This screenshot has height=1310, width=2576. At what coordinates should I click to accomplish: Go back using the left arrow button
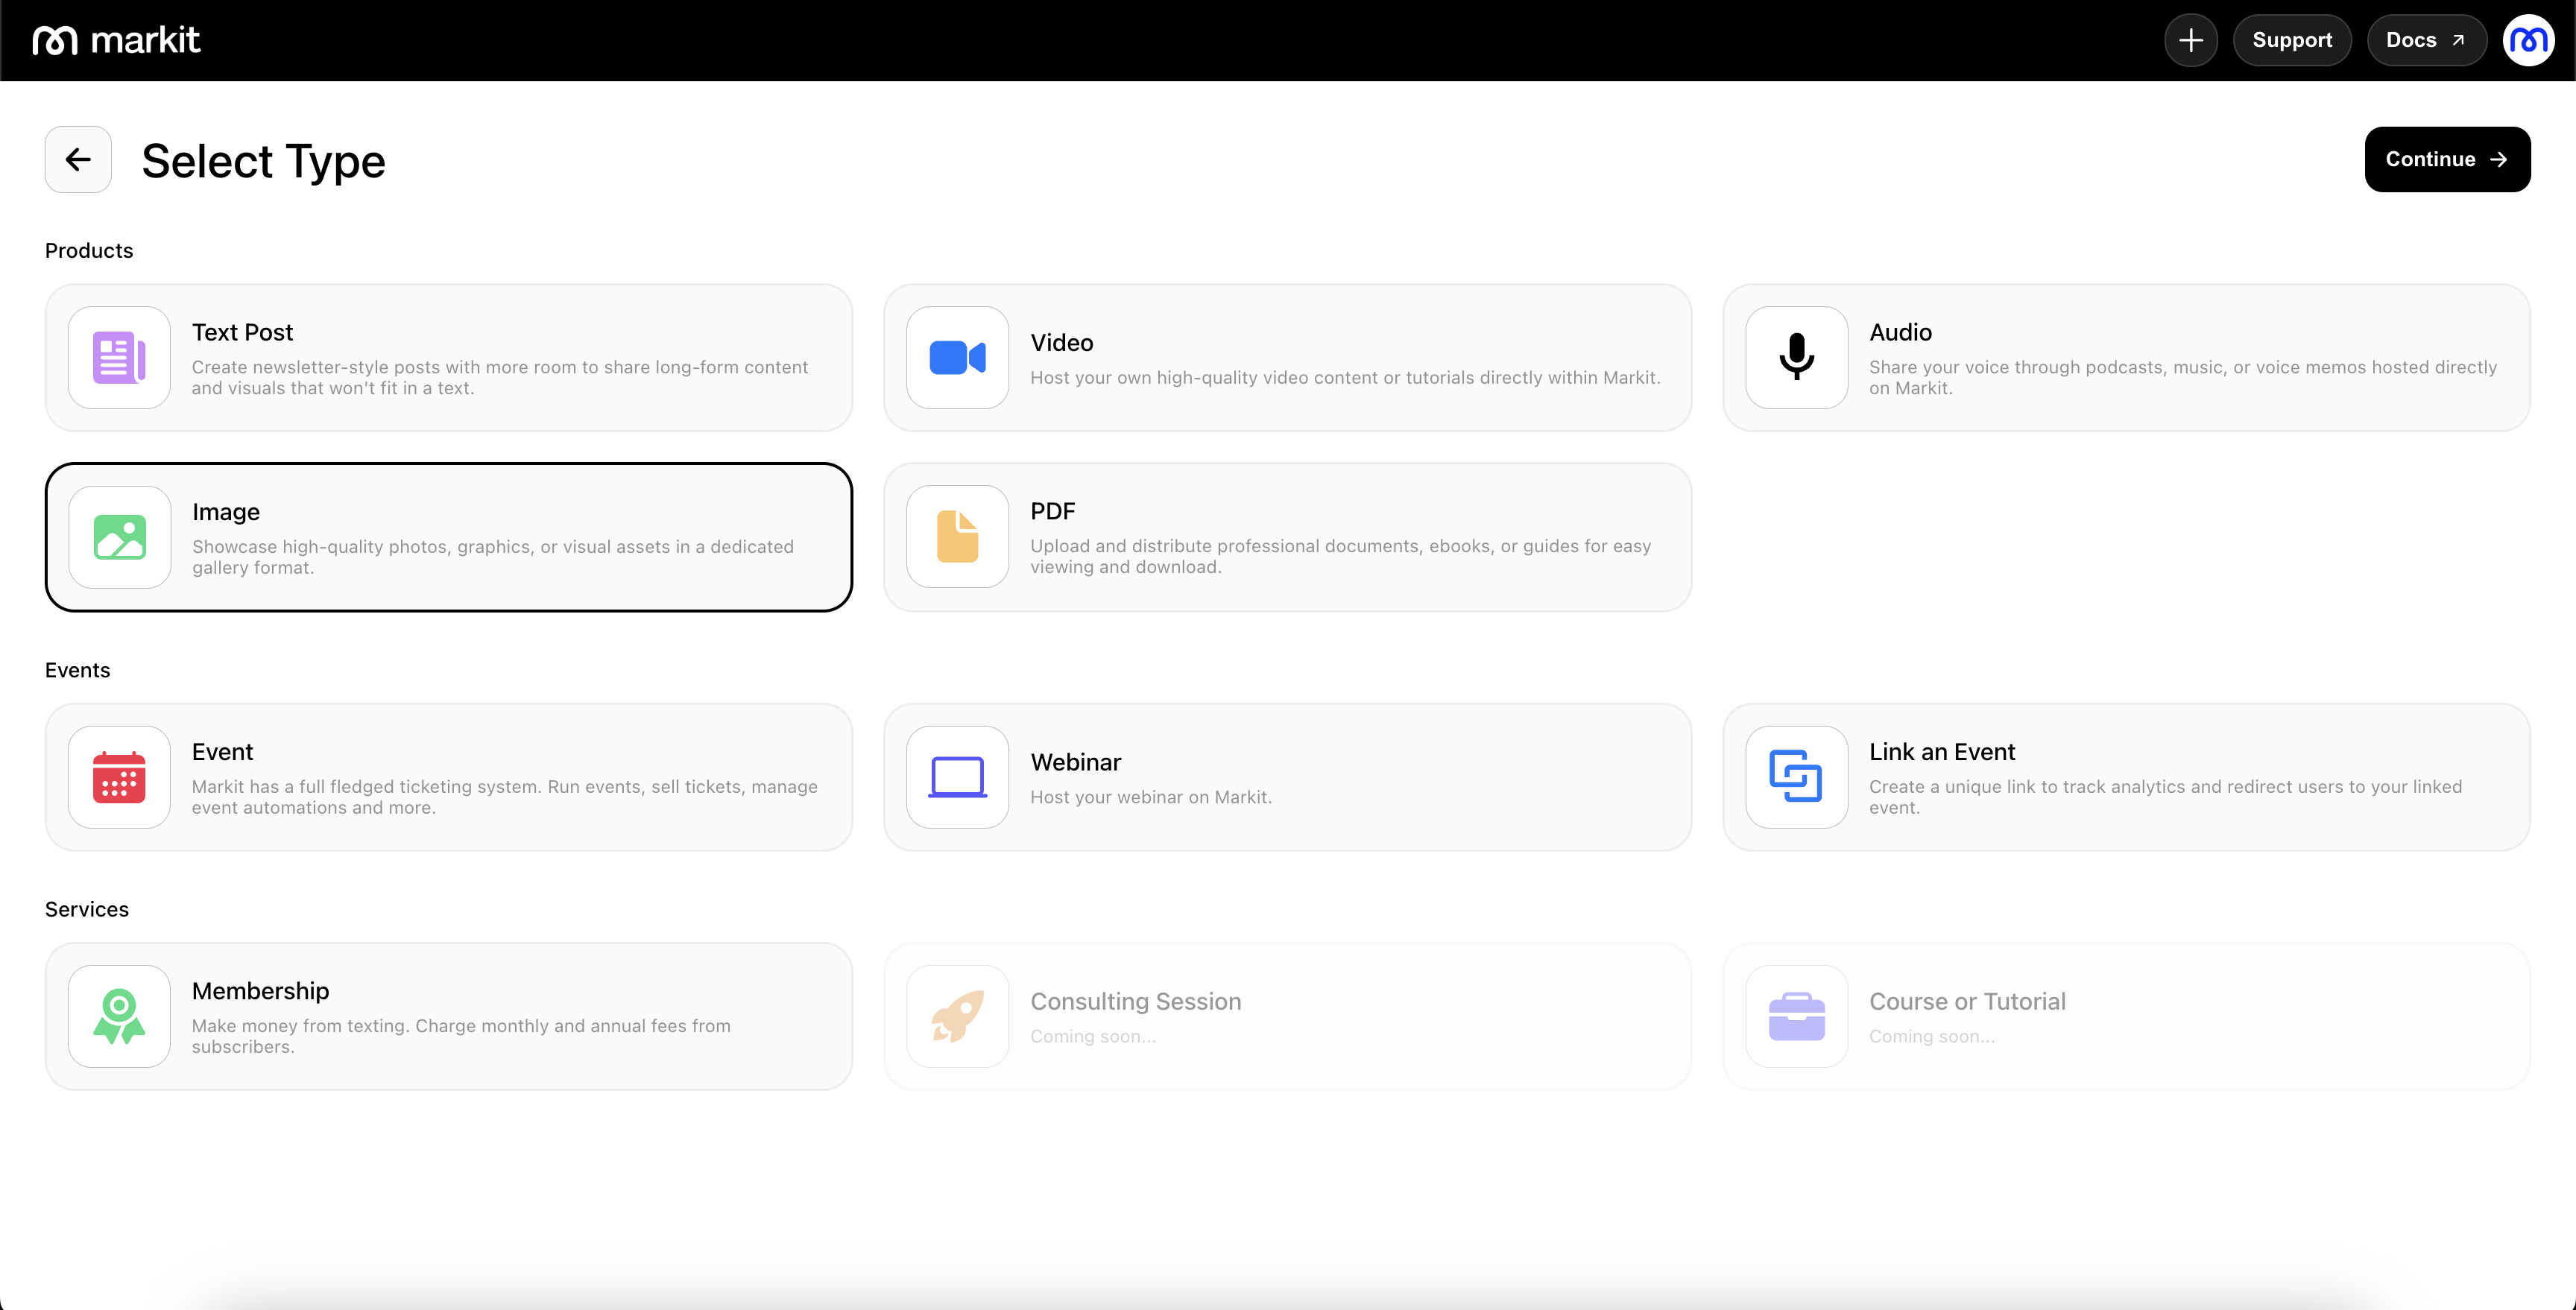[x=78, y=159]
